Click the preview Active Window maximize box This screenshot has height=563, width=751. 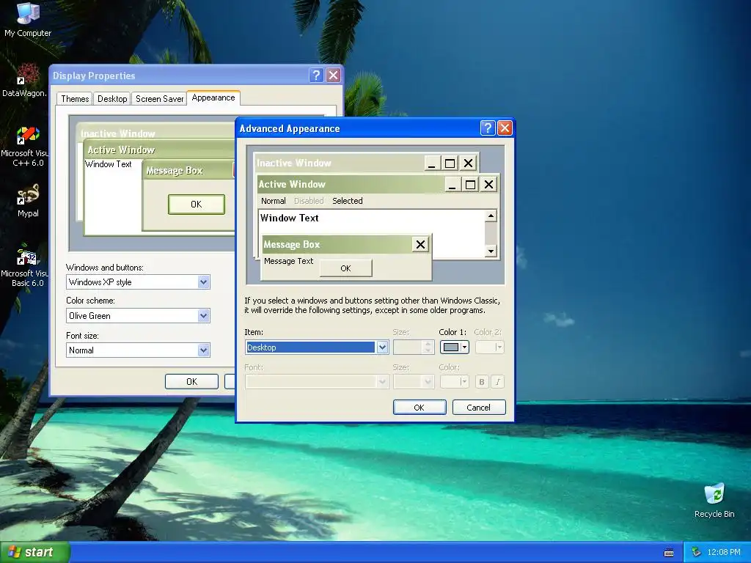(x=470, y=184)
